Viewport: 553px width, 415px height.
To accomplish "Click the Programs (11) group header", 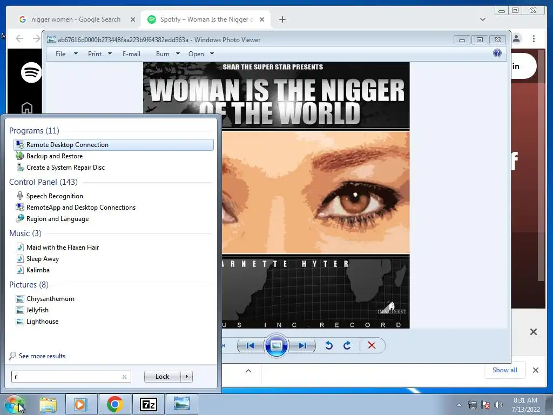I will coord(34,131).
